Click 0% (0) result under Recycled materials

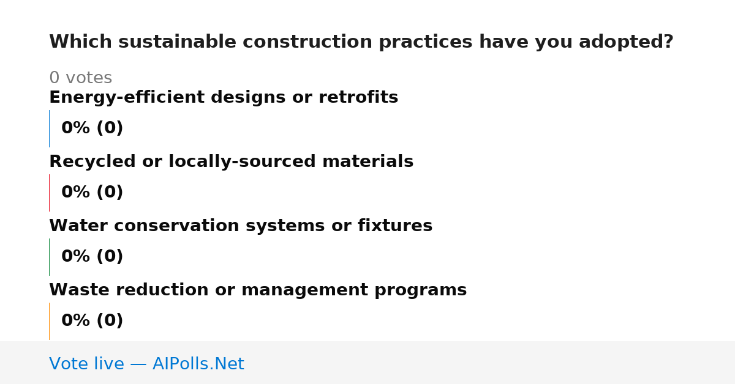pyautogui.click(x=92, y=193)
